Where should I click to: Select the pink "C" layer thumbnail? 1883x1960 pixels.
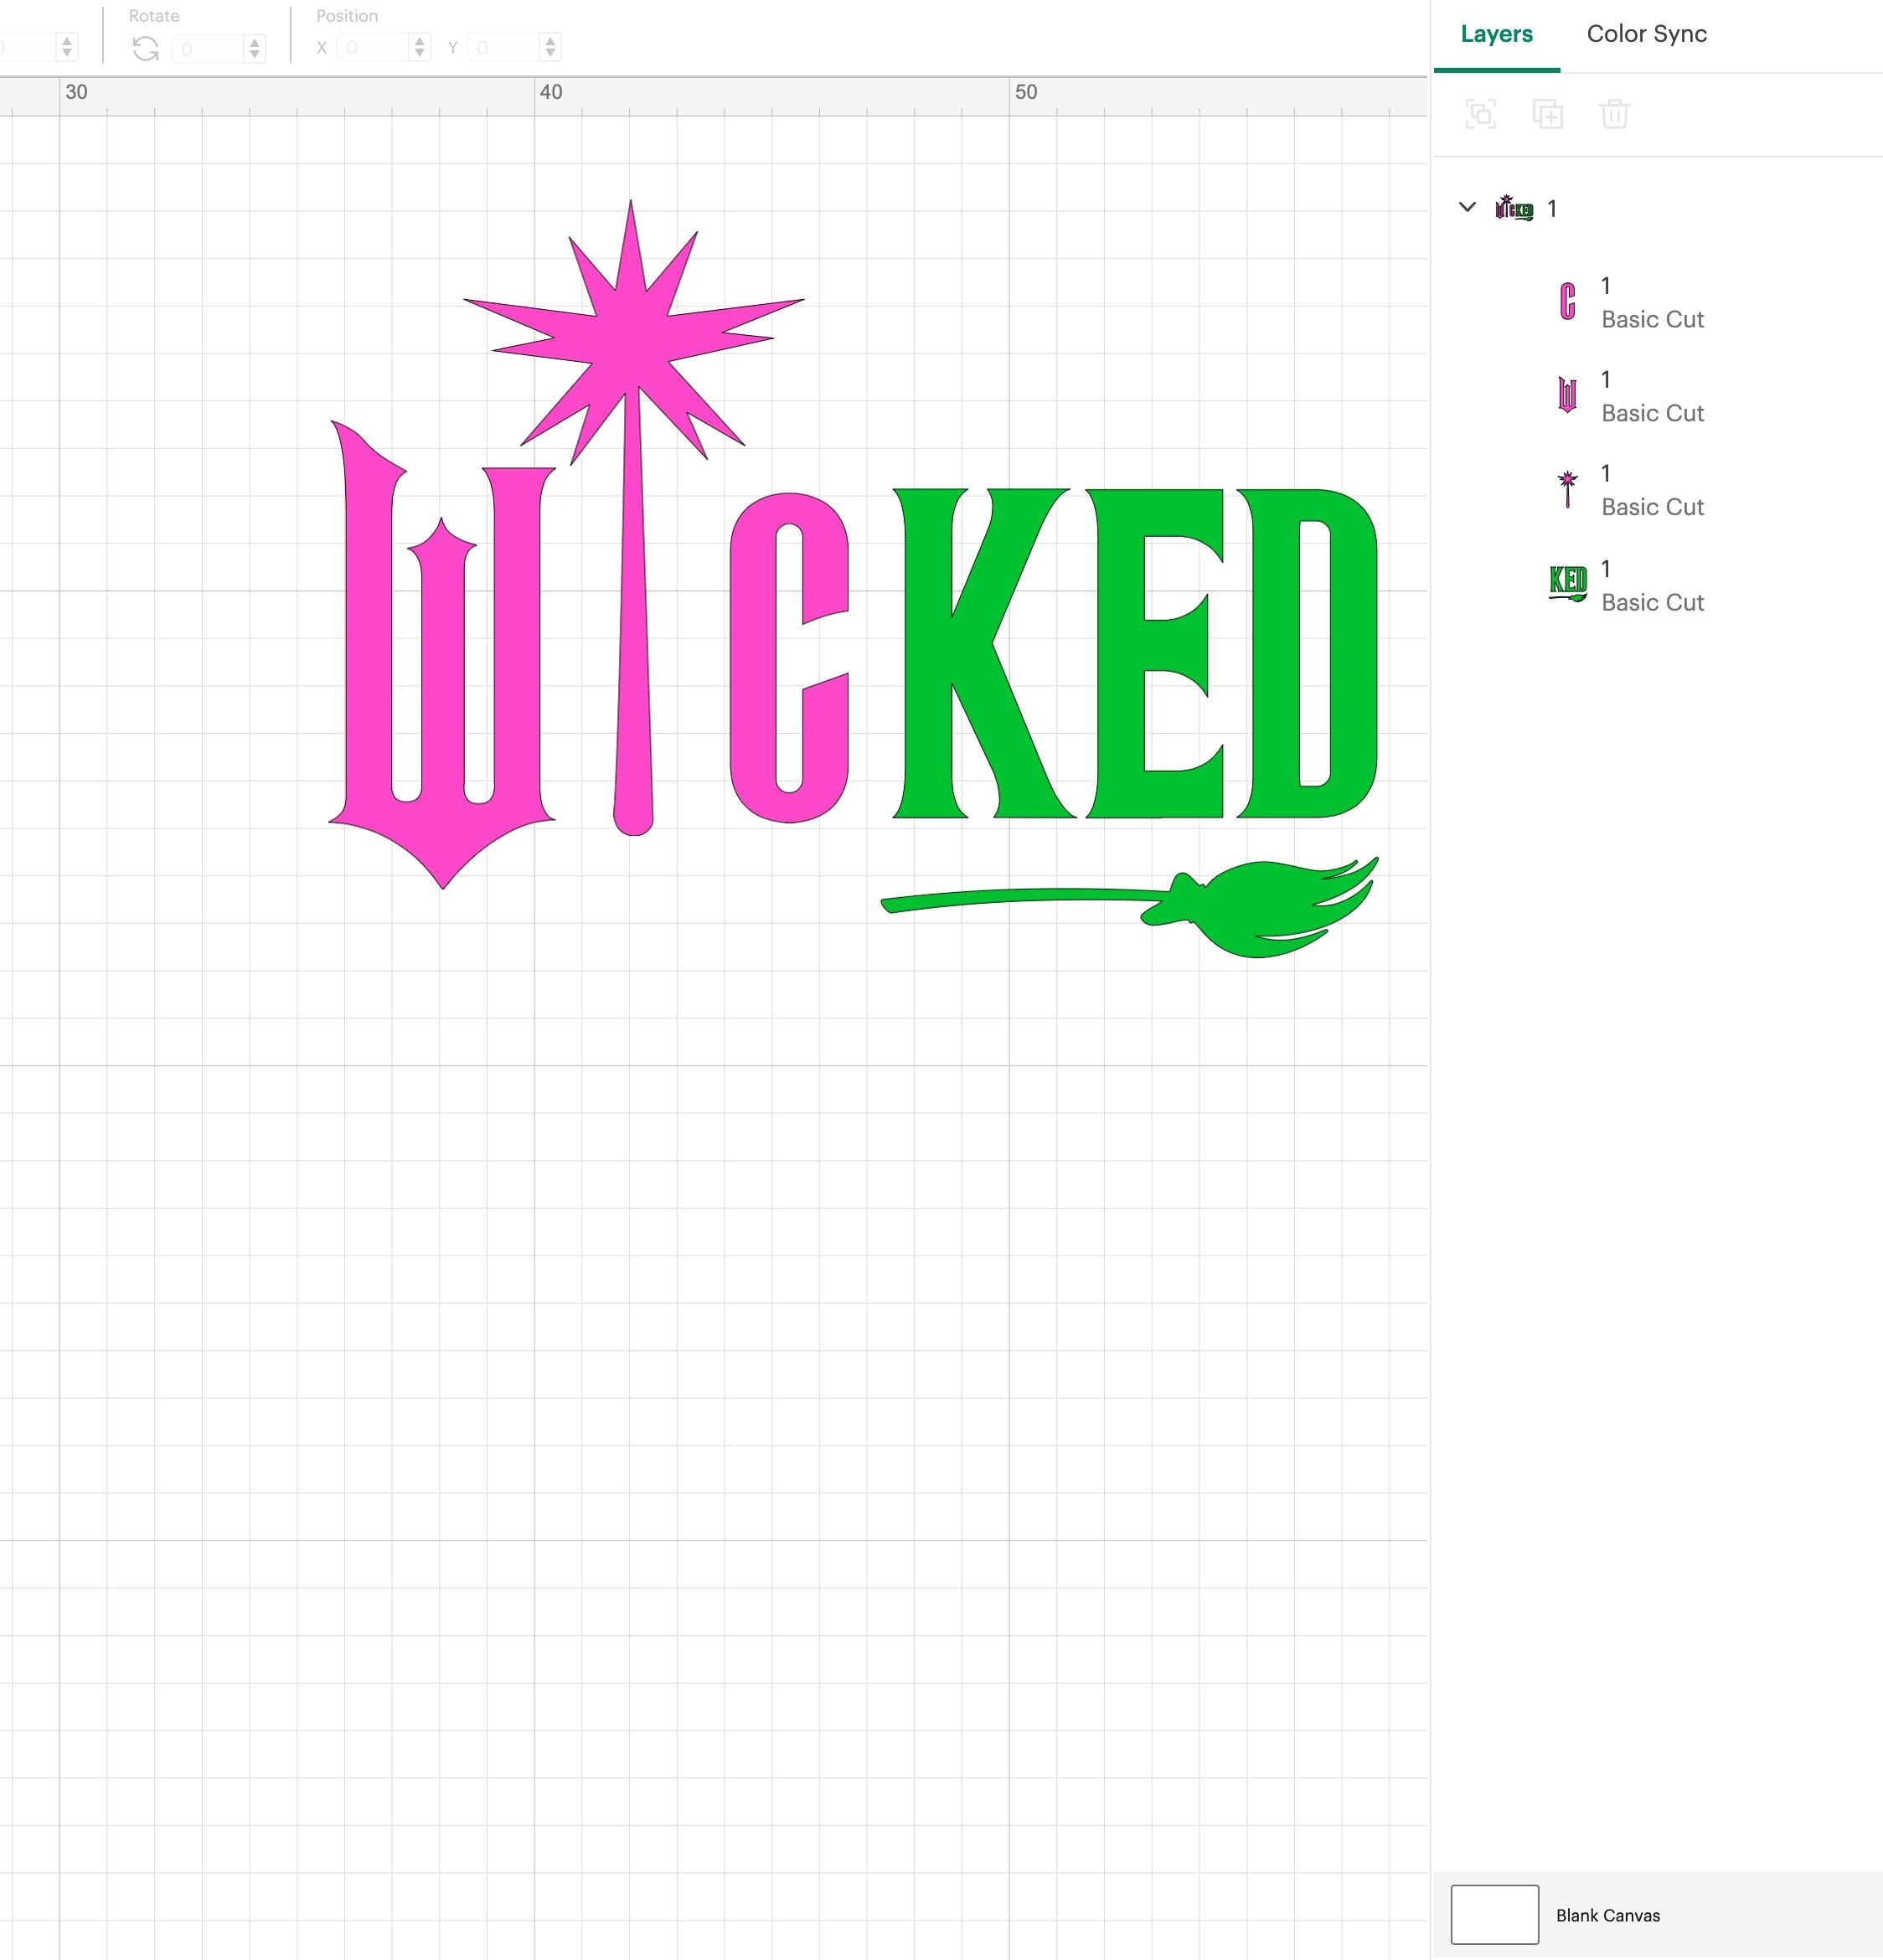pyautogui.click(x=1570, y=299)
